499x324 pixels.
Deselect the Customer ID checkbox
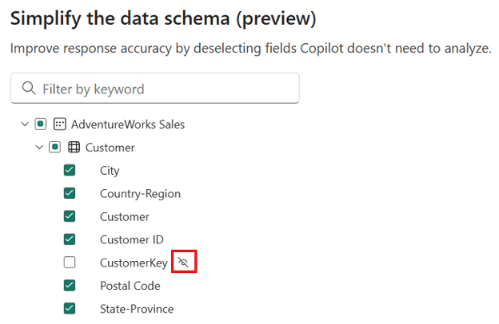70,239
